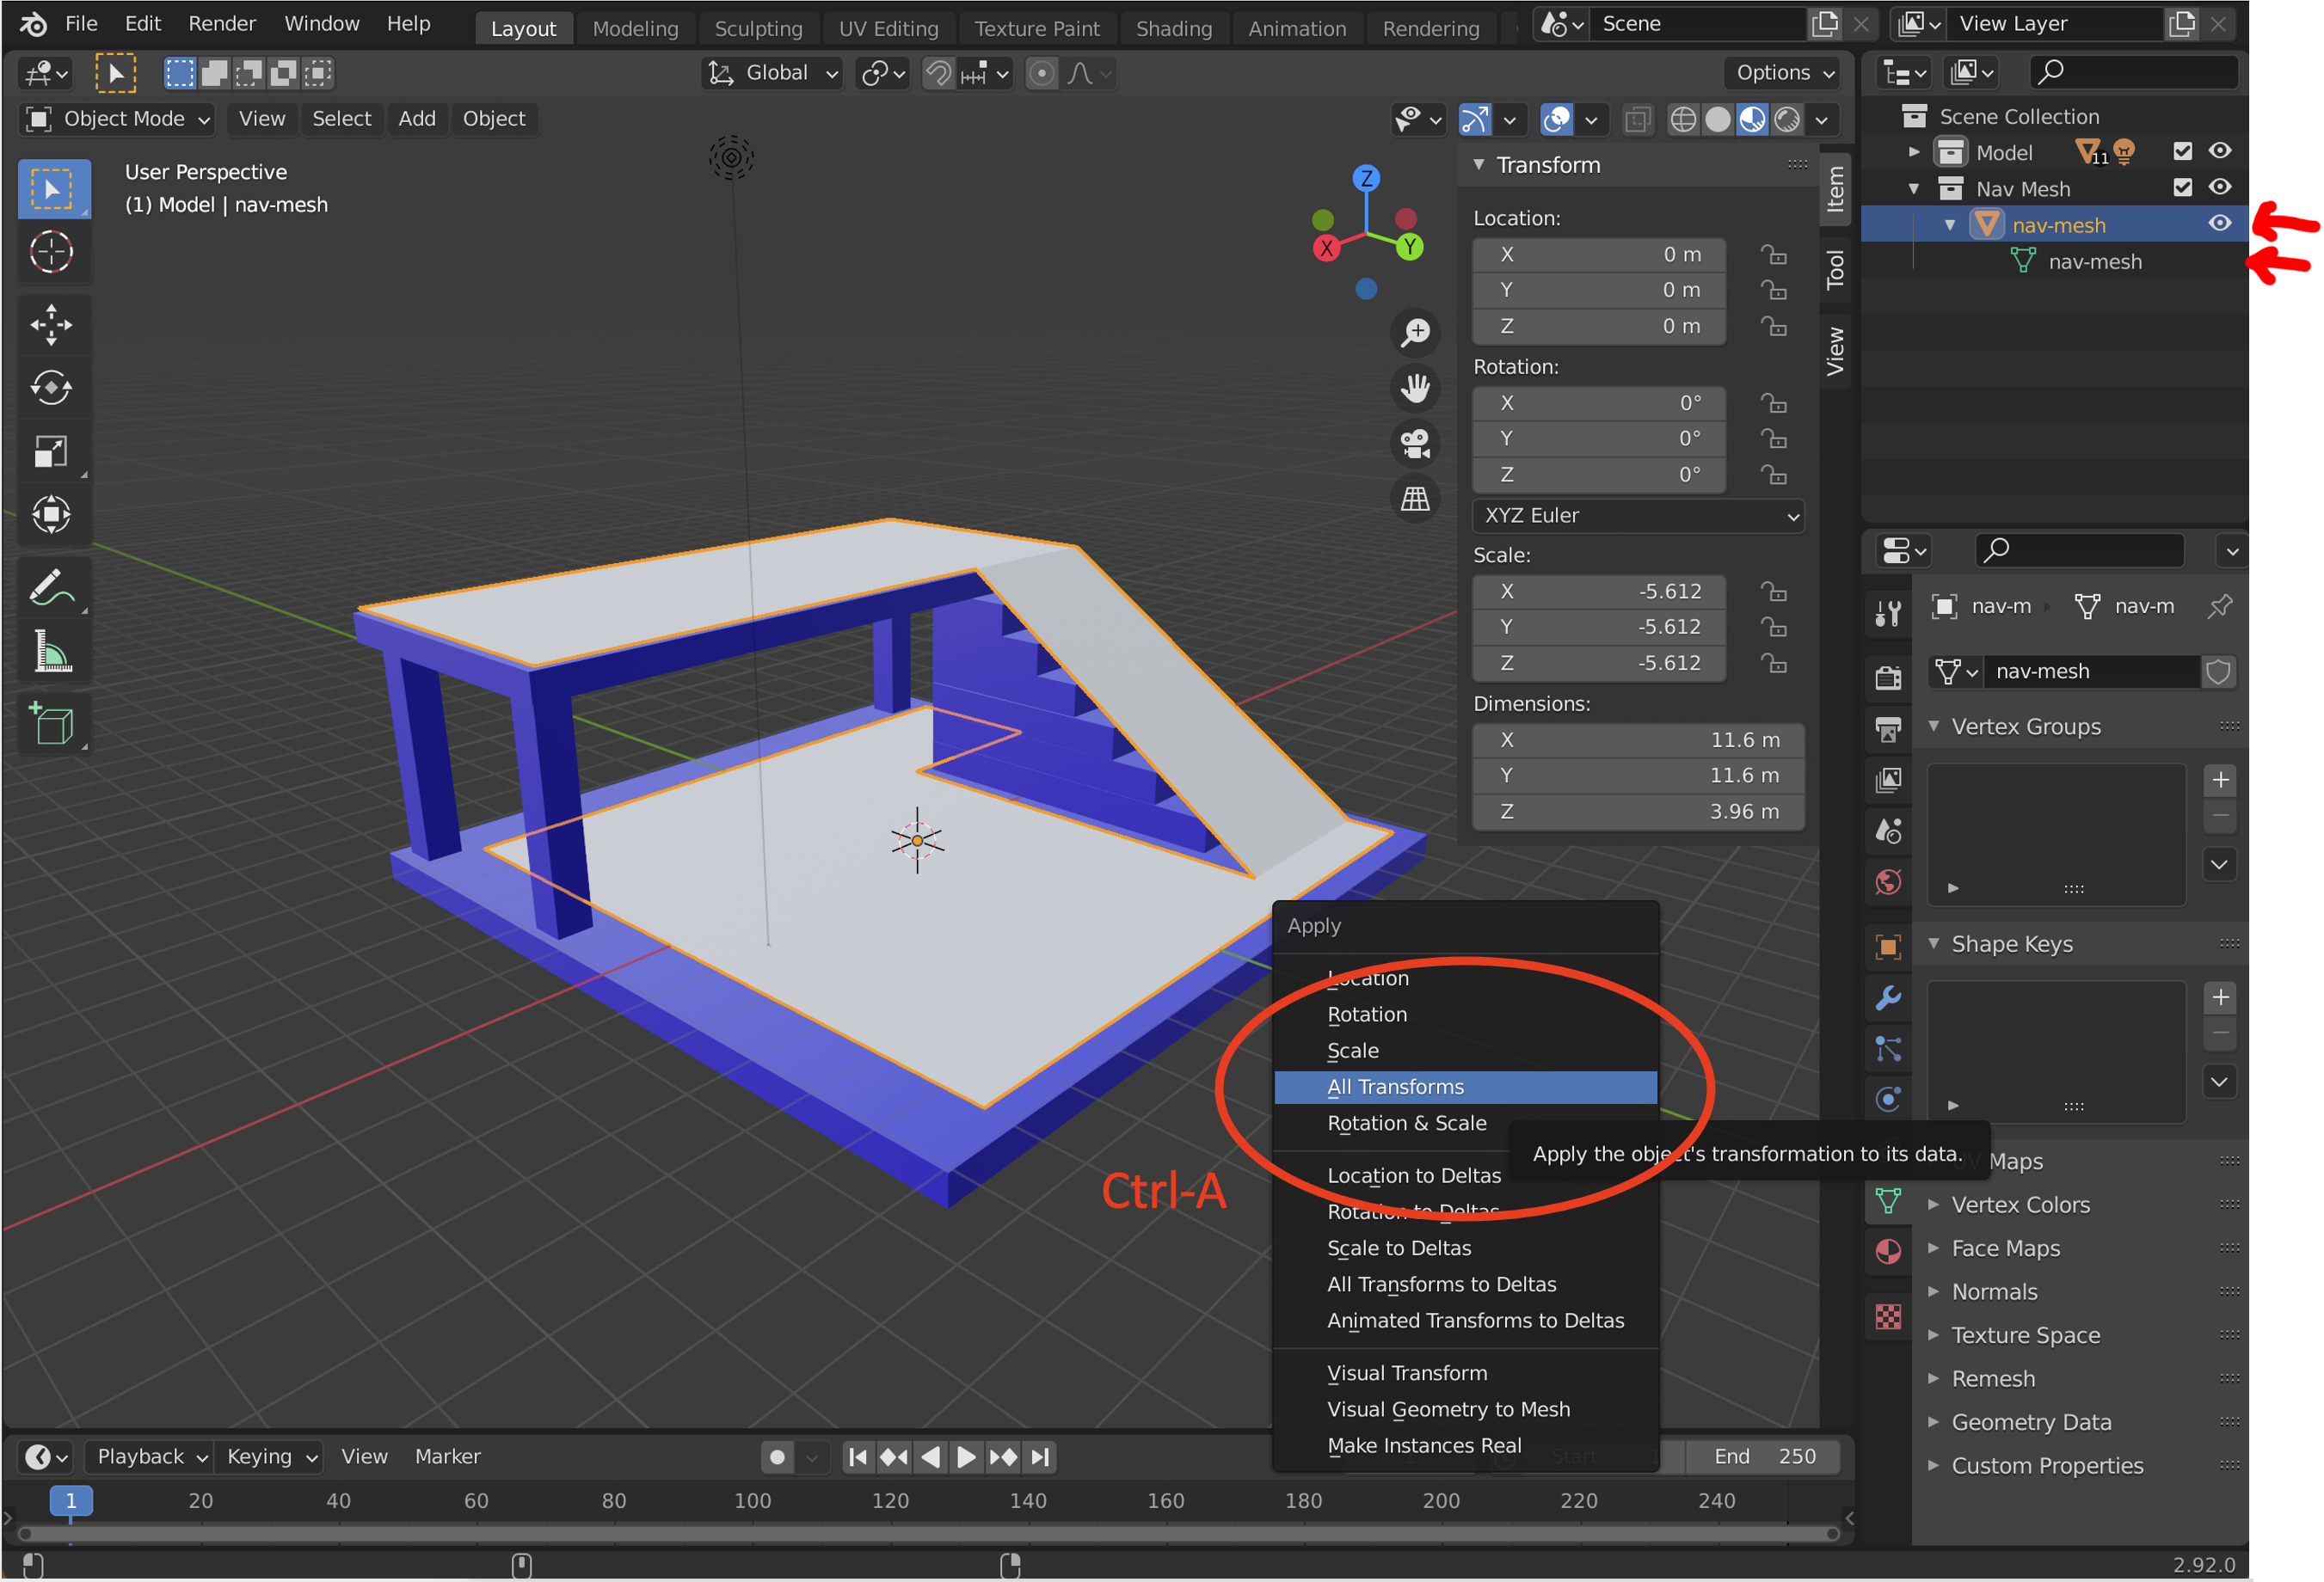2324x1582 pixels.
Task: Pick the Scale tool
Action: (x=51, y=451)
